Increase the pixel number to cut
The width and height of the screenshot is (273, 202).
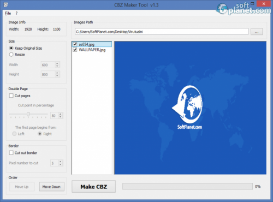point(61,162)
